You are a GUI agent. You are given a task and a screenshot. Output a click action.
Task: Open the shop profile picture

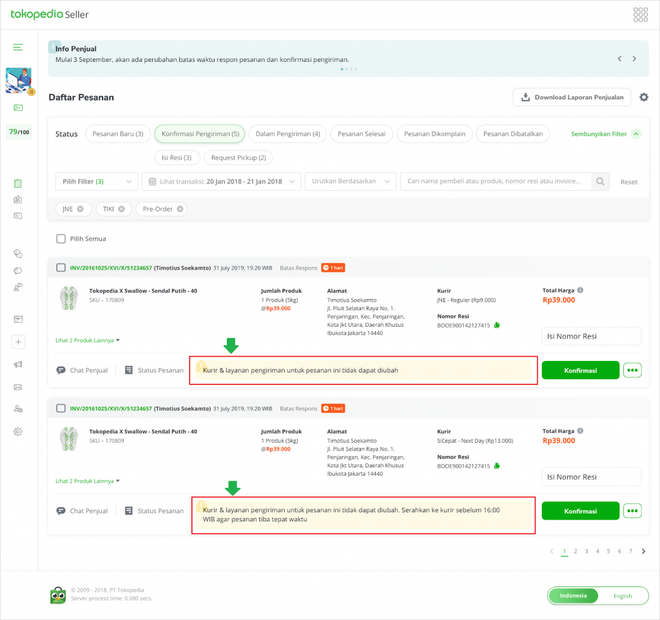point(19,80)
